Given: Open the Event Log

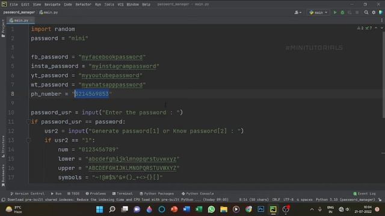Looking at the screenshot, I should tap(365, 193).
